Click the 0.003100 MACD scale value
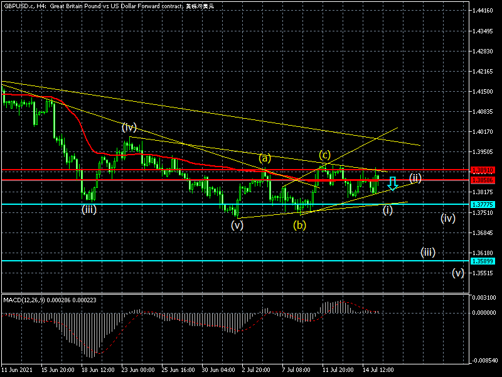 (484, 298)
